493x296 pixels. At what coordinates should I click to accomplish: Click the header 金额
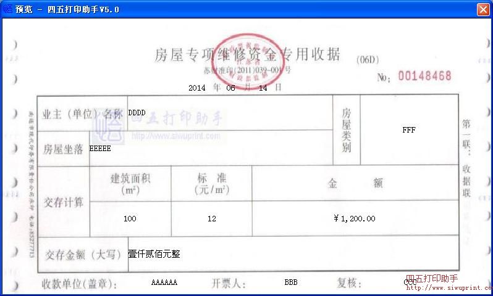(x=355, y=183)
